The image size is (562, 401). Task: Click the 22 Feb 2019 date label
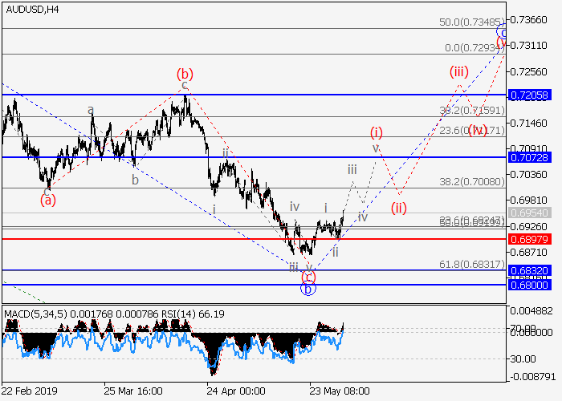pos(29,391)
